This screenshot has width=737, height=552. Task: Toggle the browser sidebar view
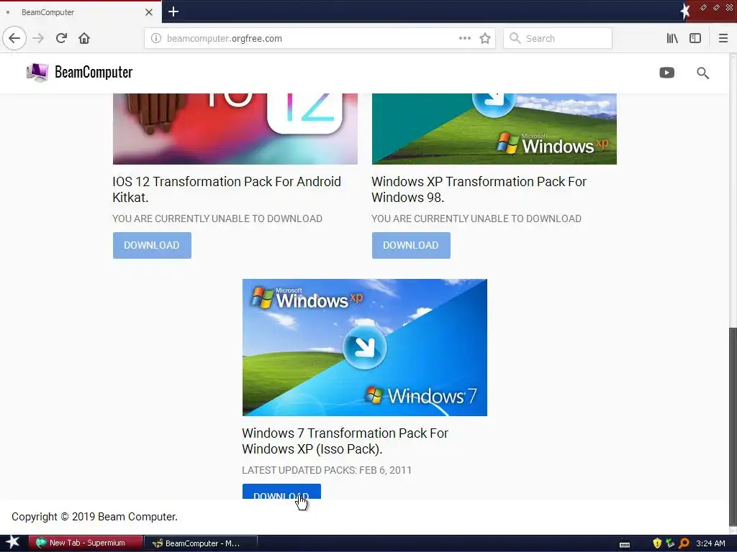(695, 39)
